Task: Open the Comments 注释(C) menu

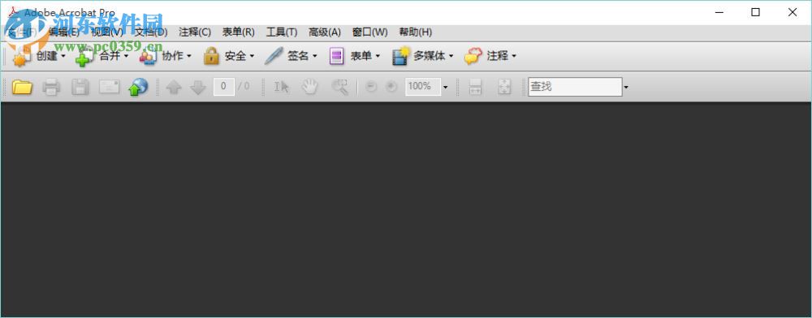Action: pyautogui.click(x=195, y=32)
